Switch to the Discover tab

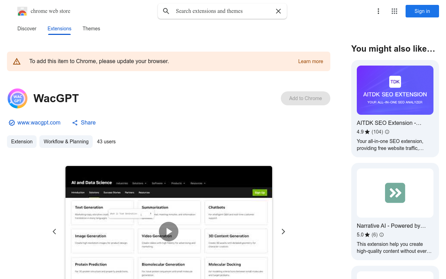tap(27, 29)
